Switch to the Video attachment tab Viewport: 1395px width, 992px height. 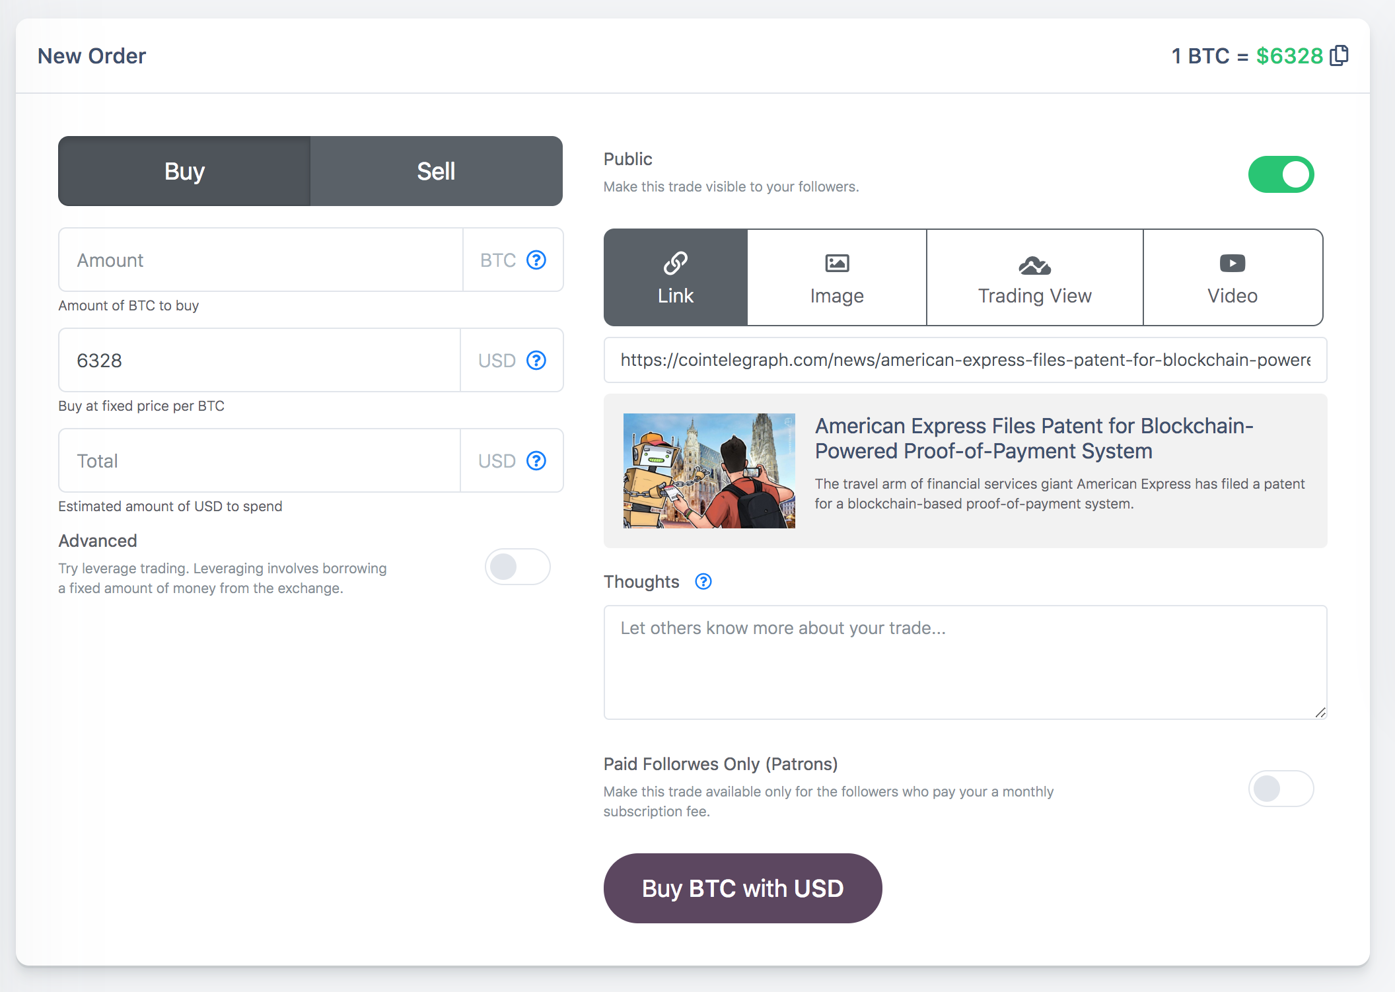tap(1233, 277)
